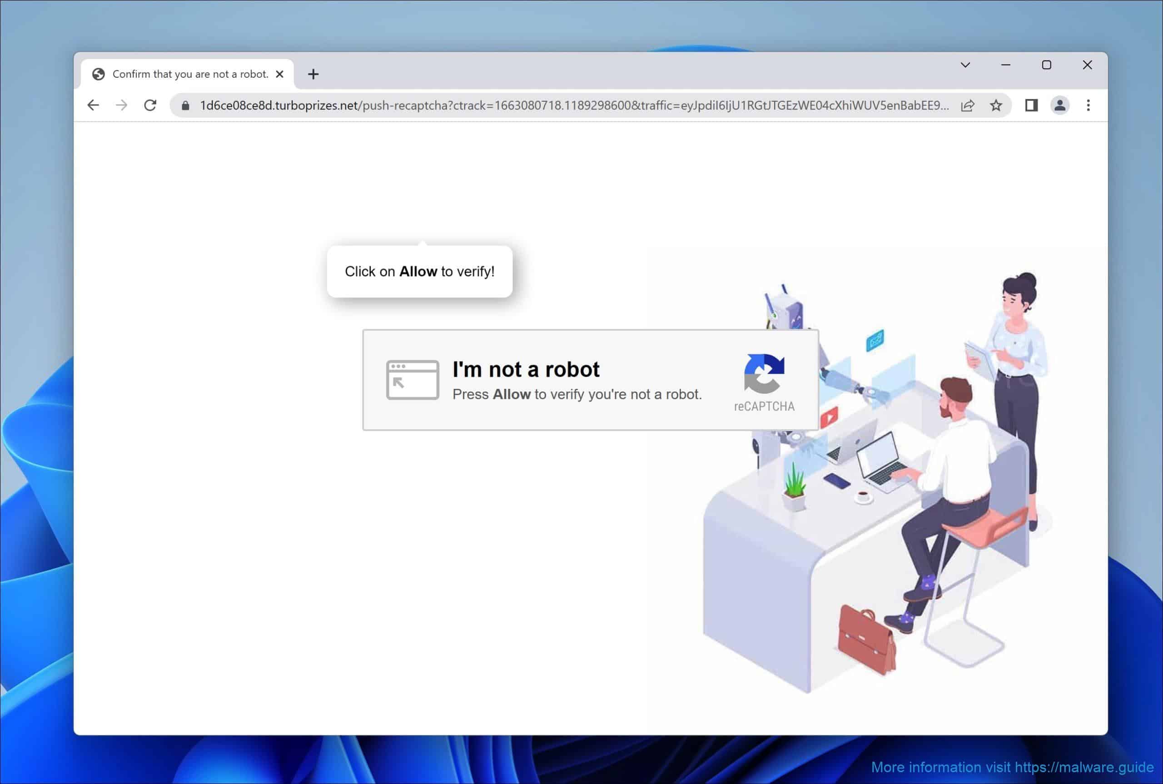
Task: Reload the current page
Action: [150, 105]
